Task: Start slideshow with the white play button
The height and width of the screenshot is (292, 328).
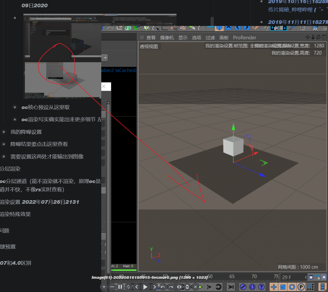Action: [x=145, y=287]
